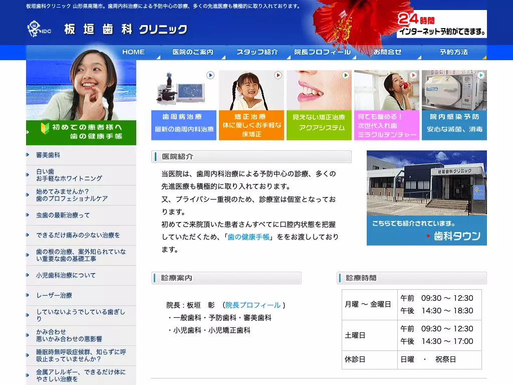513x385 pixels.
Task: Click the arrow bullet beside 審美歯科
Action: coord(28,155)
